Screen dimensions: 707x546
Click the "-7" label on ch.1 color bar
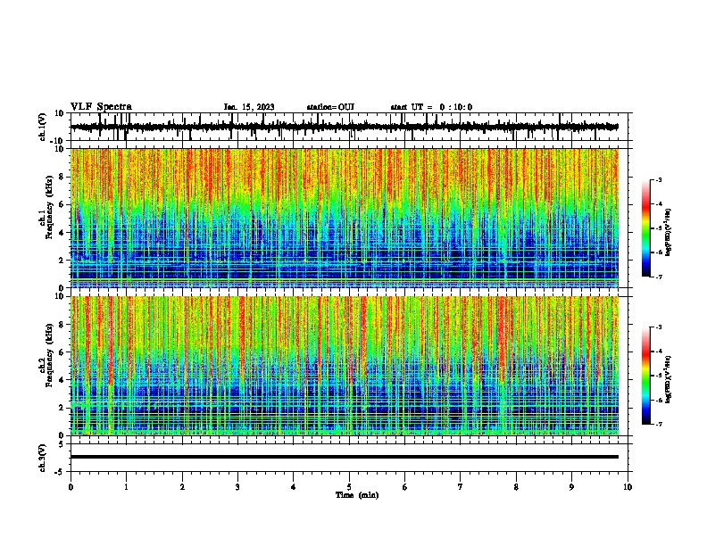point(658,277)
